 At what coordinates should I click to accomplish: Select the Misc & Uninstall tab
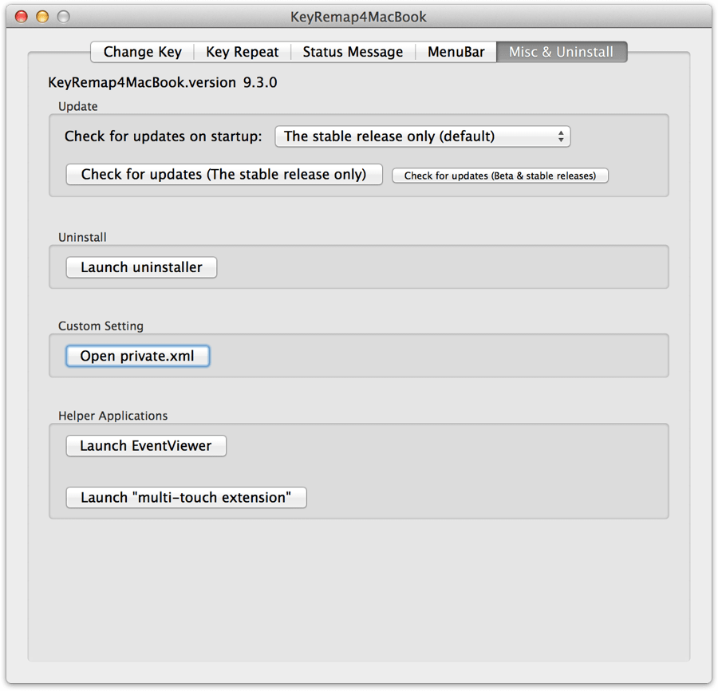click(562, 52)
